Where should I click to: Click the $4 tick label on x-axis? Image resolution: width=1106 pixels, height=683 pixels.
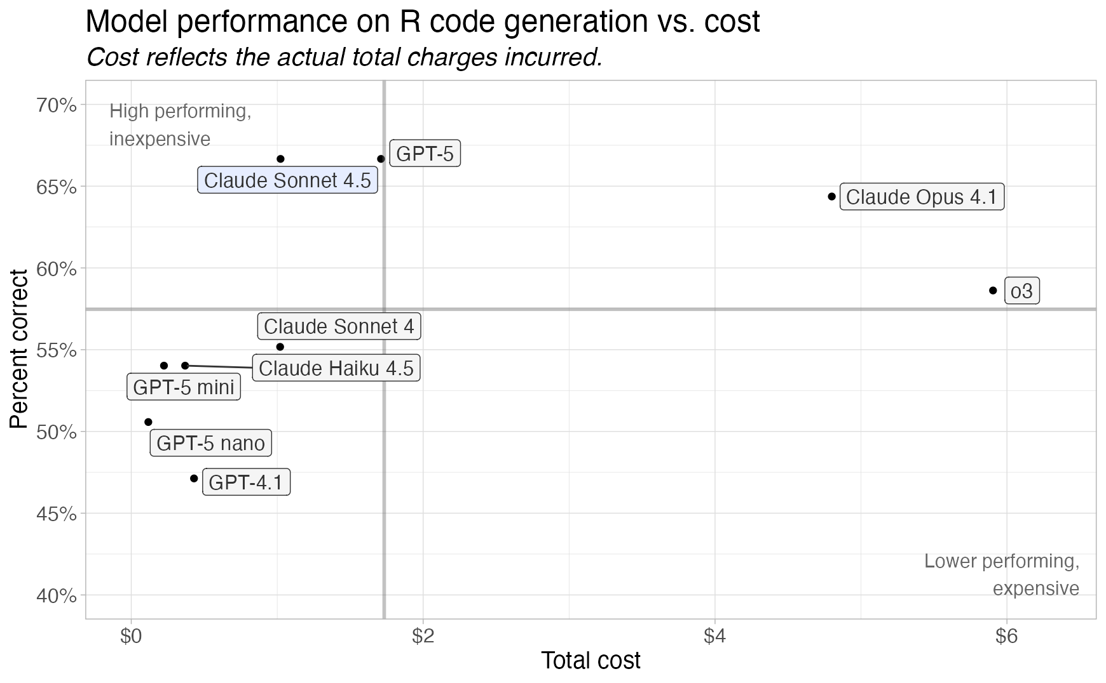(x=714, y=636)
